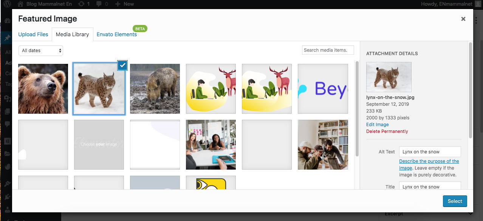Screen dimensions: 483x221
Task: Click the Alt Text input field
Action: (430, 152)
